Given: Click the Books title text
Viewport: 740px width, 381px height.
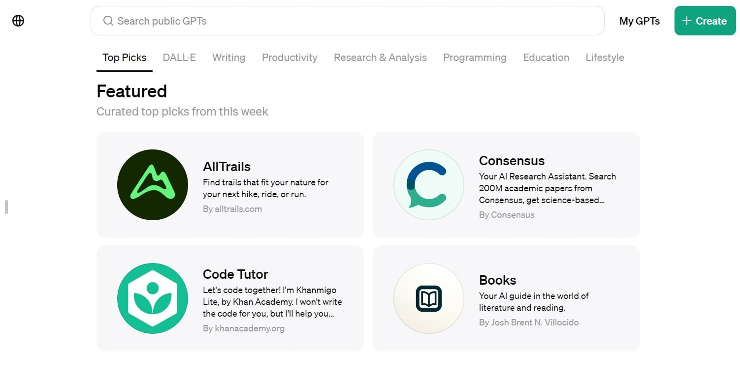Looking at the screenshot, I should click(x=497, y=280).
